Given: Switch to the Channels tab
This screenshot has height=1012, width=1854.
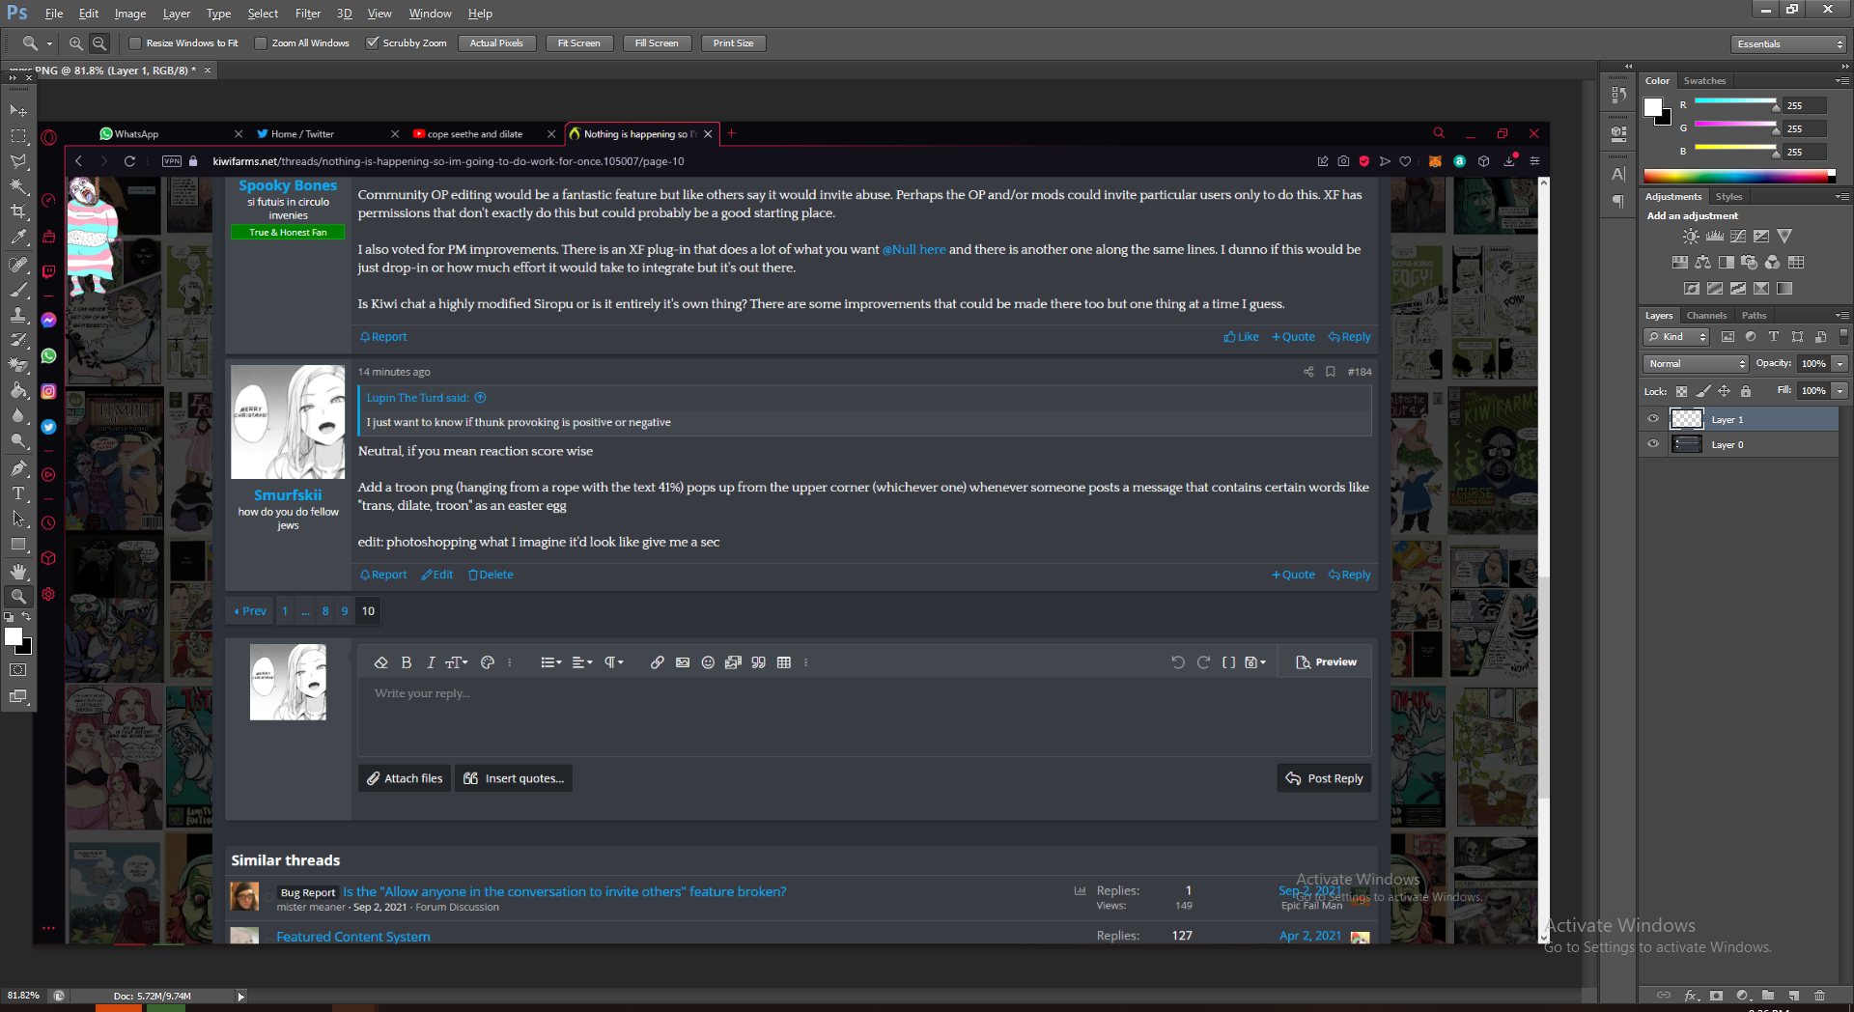Looking at the screenshot, I should point(1706,316).
